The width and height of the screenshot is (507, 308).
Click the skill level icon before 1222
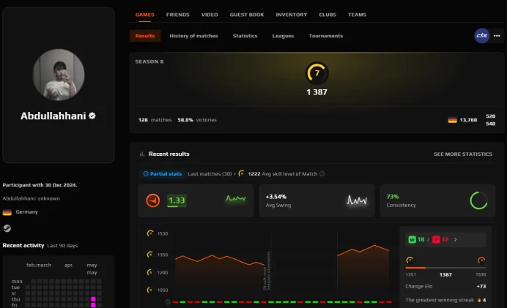tap(241, 173)
